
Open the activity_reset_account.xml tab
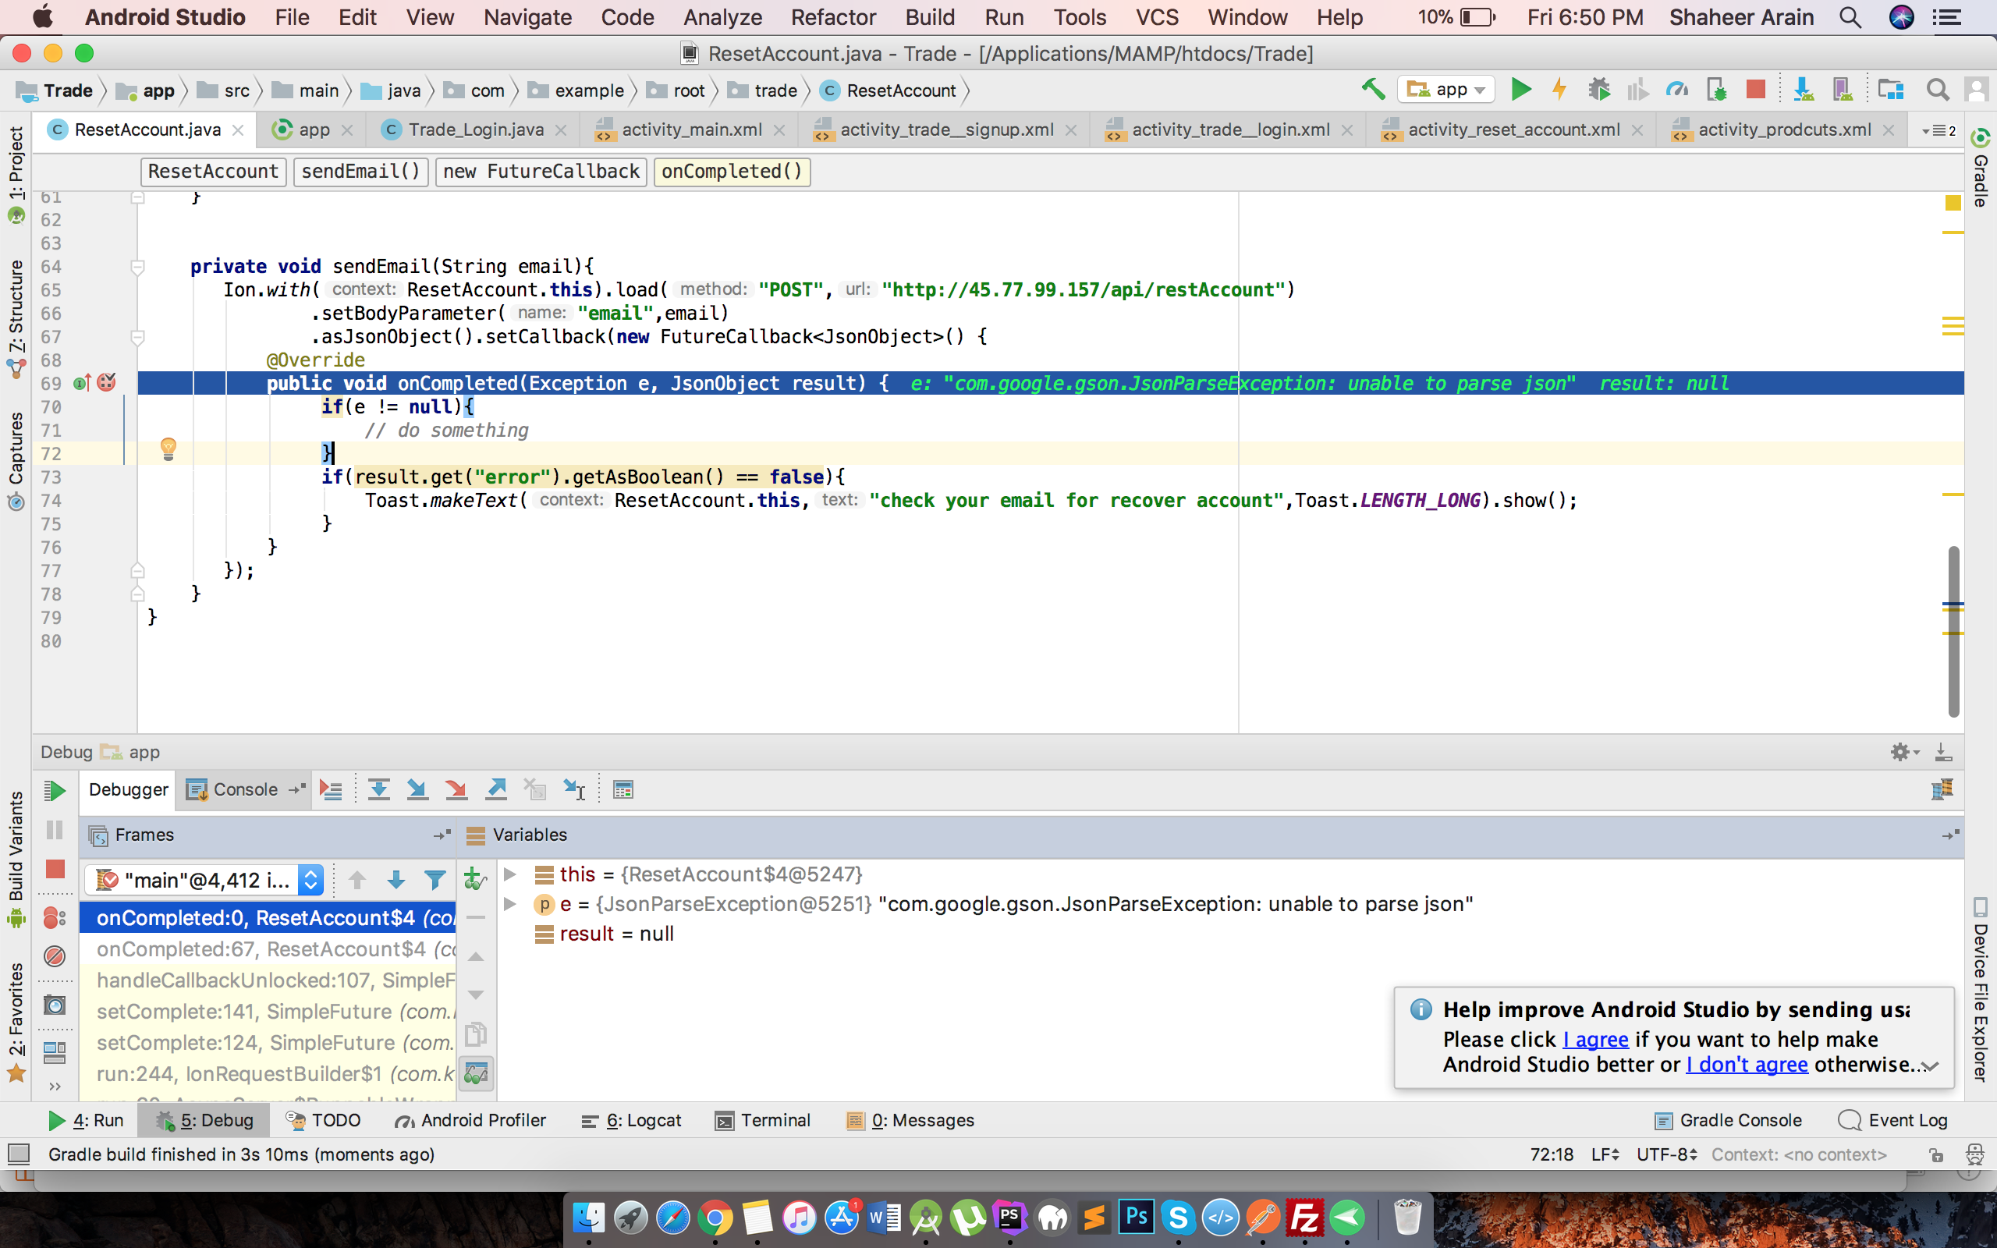click(x=1513, y=129)
